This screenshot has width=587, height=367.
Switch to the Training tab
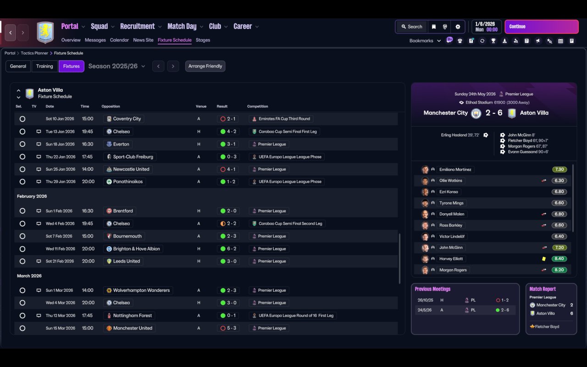pyautogui.click(x=44, y=66)
